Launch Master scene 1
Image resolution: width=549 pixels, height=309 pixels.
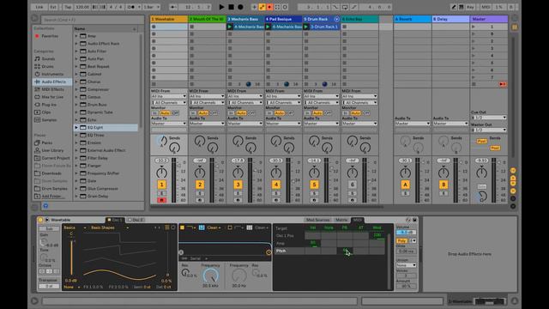coord(474,27)
